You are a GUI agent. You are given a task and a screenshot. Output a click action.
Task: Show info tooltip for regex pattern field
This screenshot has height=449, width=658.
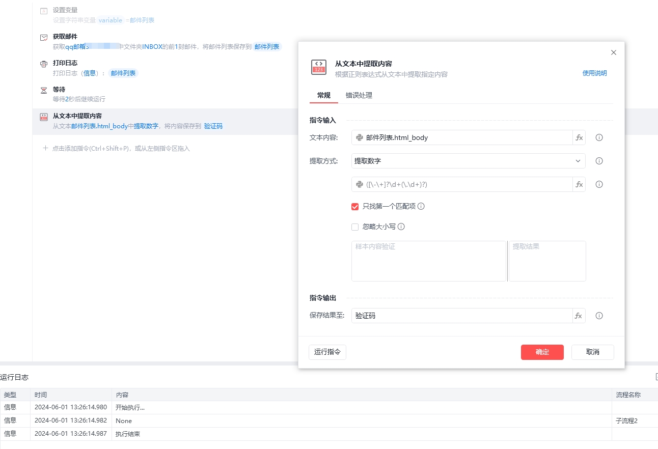tap(599, 184)
